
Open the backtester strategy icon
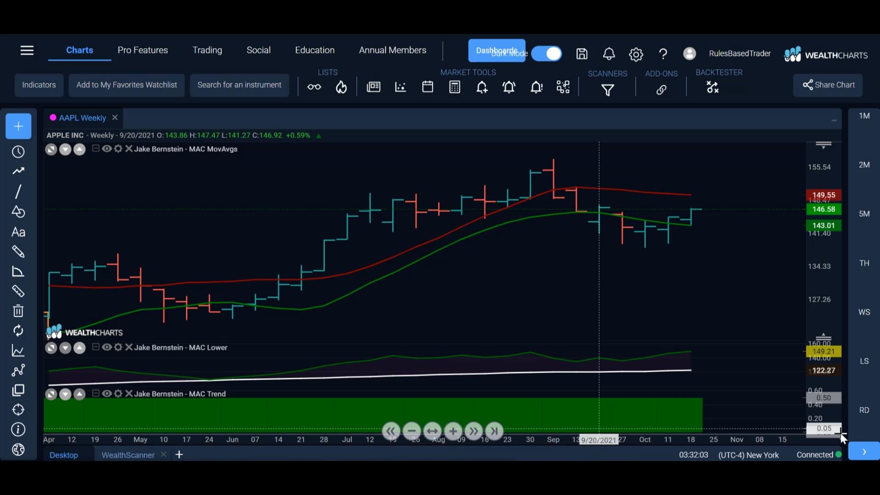point(713,87)
